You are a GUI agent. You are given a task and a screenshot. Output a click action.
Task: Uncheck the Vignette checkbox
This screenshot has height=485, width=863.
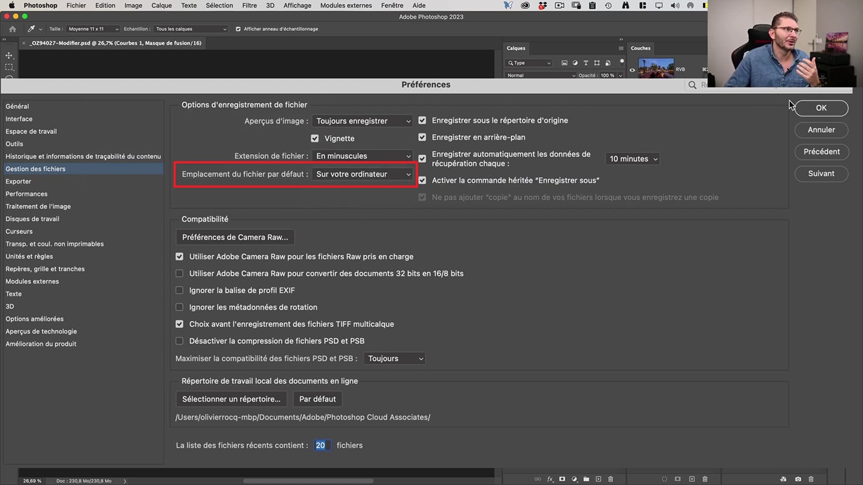314,138
